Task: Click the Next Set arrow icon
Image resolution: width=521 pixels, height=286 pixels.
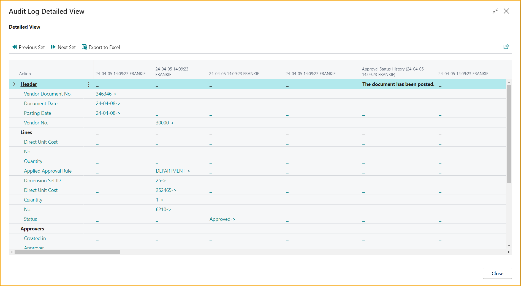Action: 53,47
